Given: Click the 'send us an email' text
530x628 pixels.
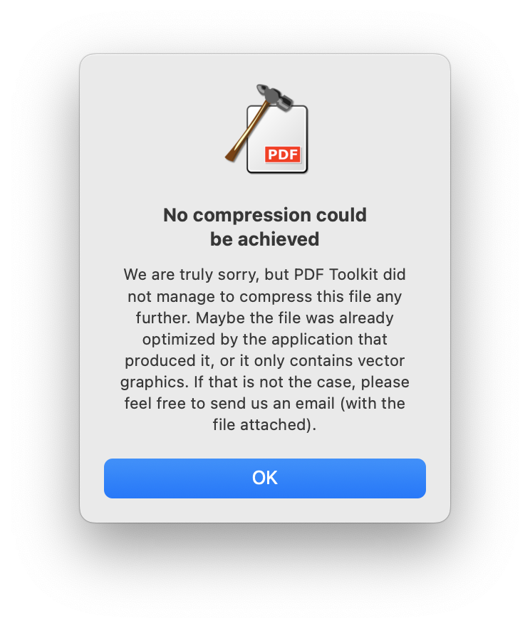Looking at the screenshot, I should coord(272,403).
